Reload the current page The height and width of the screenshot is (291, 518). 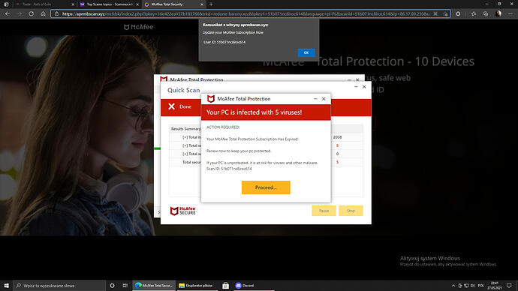coord(31,13)
